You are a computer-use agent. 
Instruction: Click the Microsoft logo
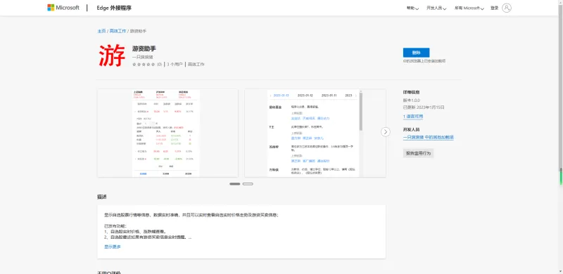(x=63, y=8)
